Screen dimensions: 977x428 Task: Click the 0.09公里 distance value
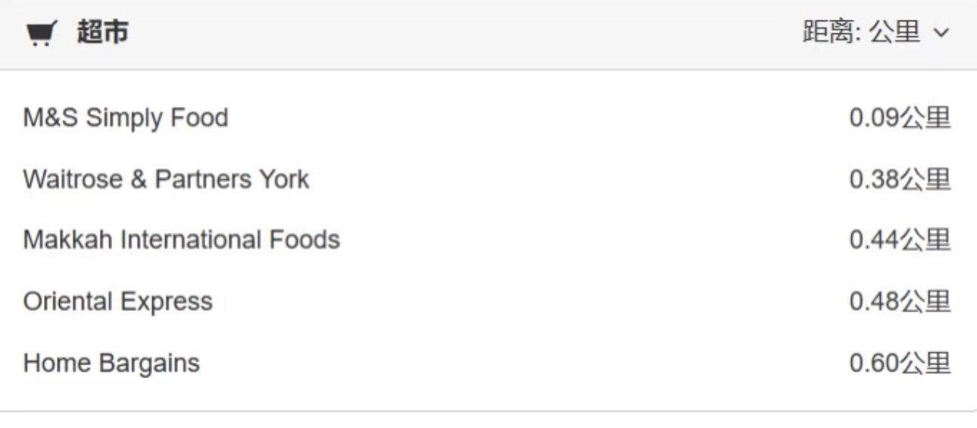pos(900,118)
